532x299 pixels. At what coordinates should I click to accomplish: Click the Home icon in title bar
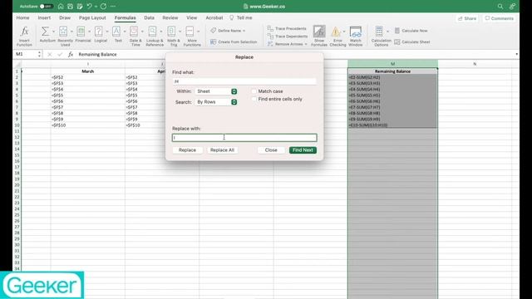(x=61, y=6)
